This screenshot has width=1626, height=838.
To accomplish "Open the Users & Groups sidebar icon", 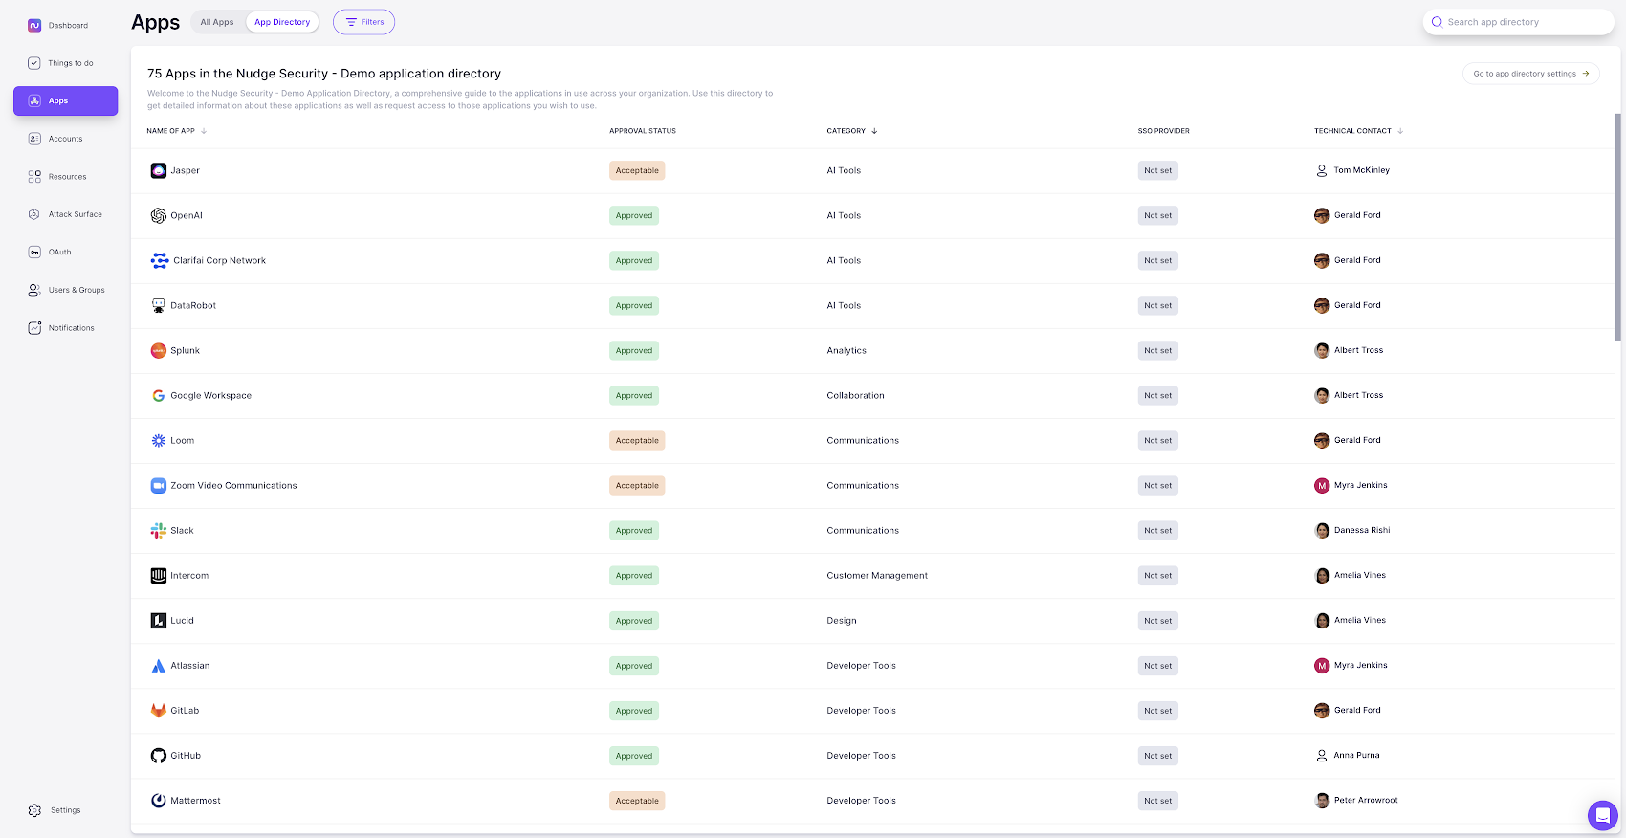I will click(x=34, y=290).
